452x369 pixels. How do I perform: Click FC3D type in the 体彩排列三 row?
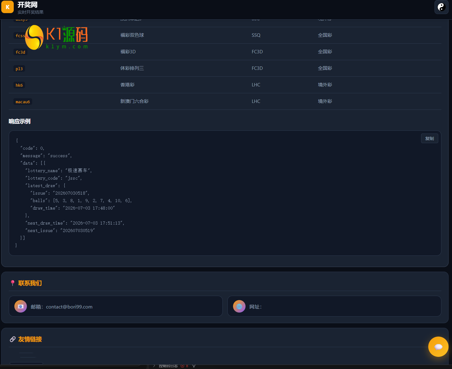coord(257,68)
